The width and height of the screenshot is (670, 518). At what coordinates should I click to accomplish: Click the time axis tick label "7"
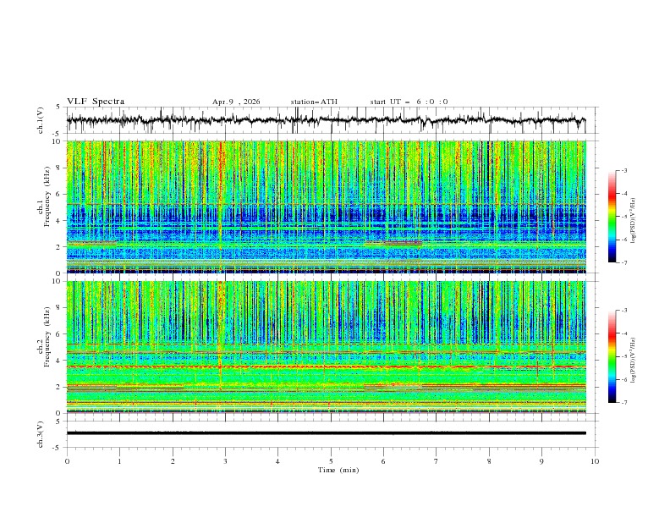point(437,461)
